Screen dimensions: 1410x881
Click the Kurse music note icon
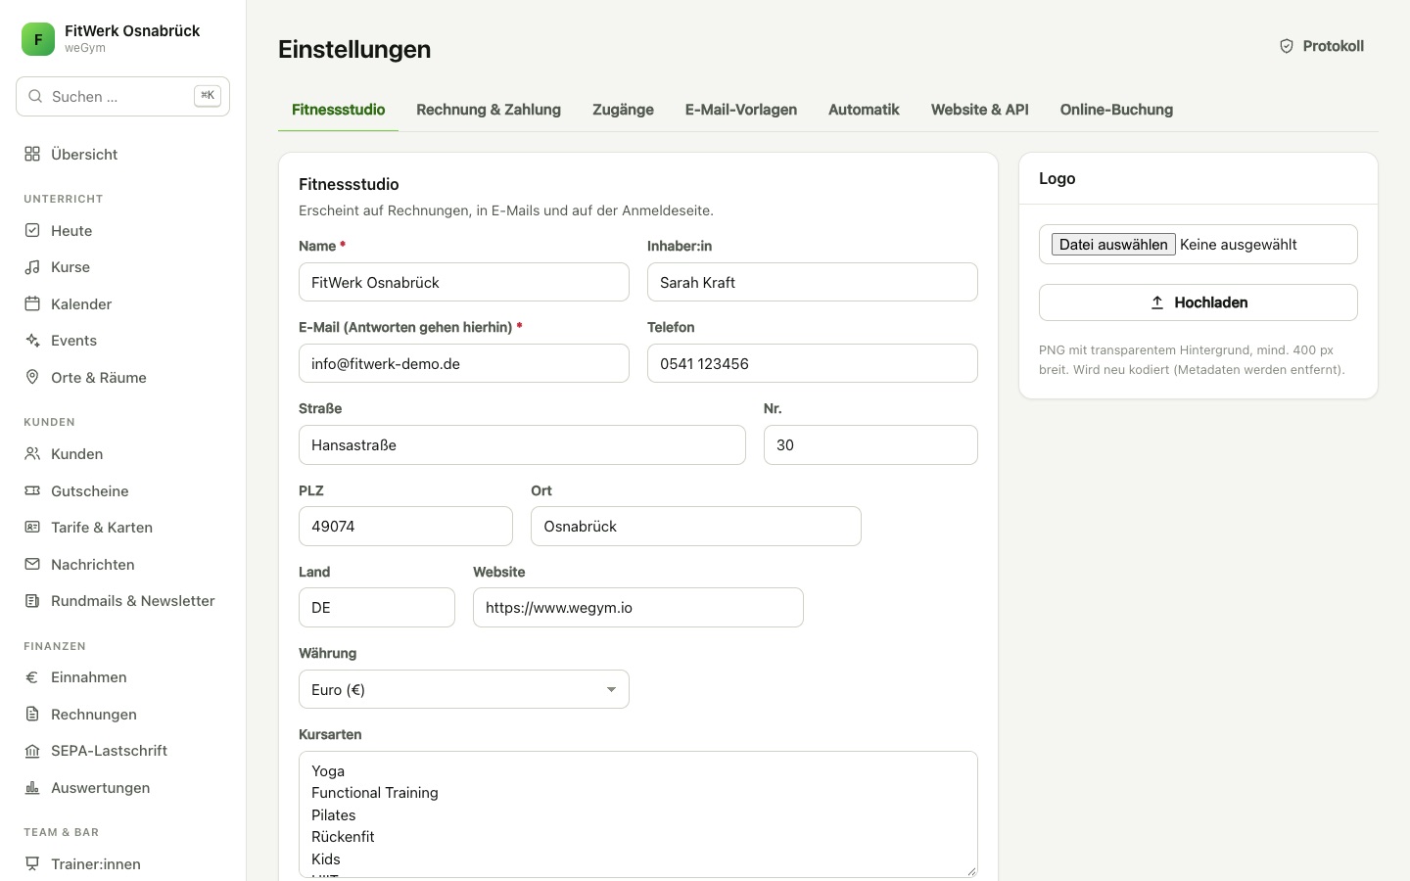pyautogui.click(x=32, y=267)
